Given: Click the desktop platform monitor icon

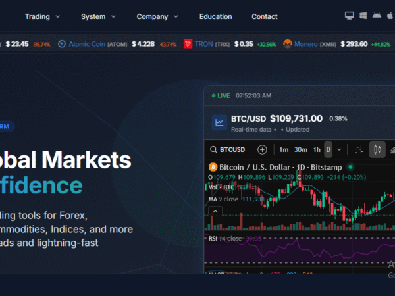Looking at the screenshot, I should 349,16.
